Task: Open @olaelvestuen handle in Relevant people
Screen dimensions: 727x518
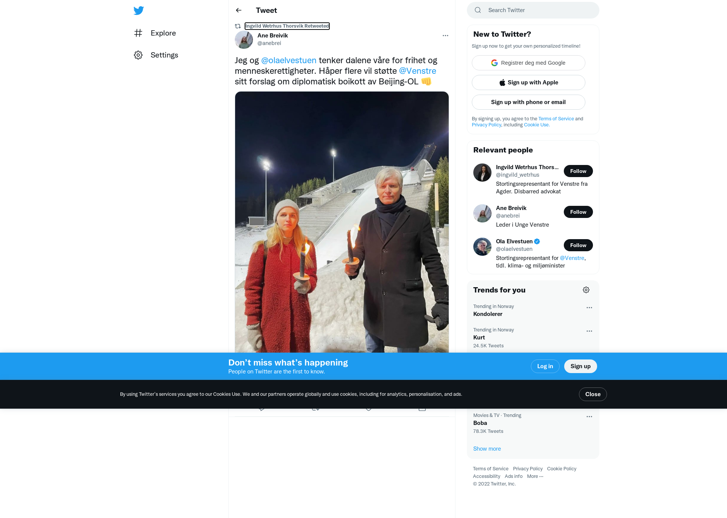Action: [514, 249]
